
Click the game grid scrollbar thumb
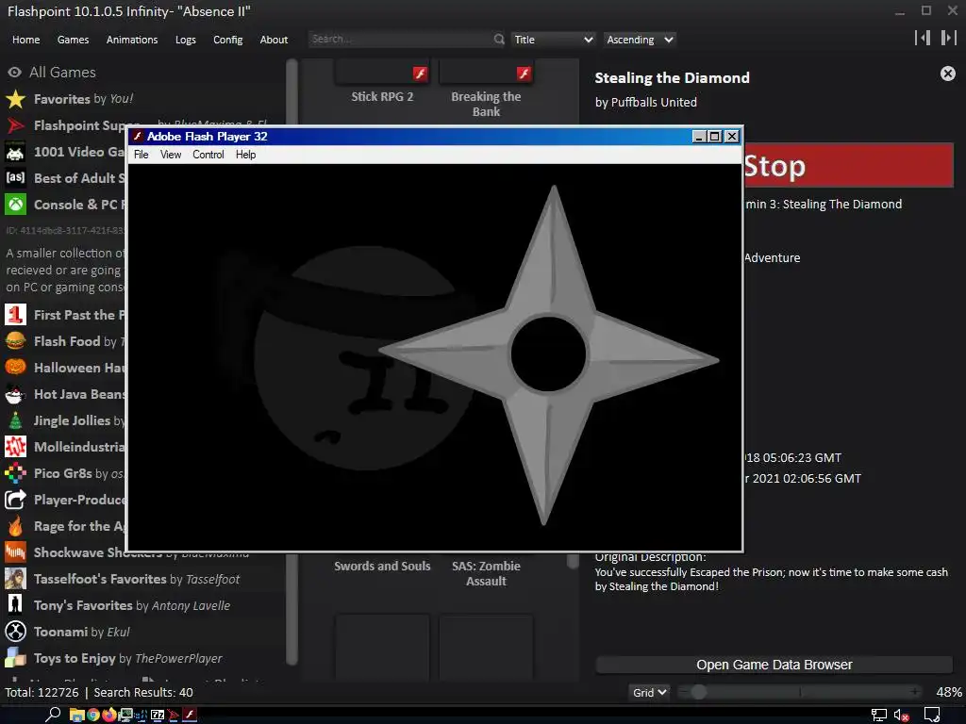coord(573,559)
